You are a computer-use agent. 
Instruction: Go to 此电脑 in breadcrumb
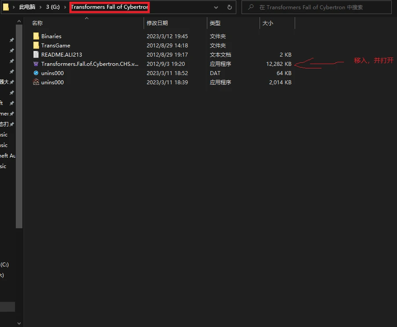[x=27, y=7]
